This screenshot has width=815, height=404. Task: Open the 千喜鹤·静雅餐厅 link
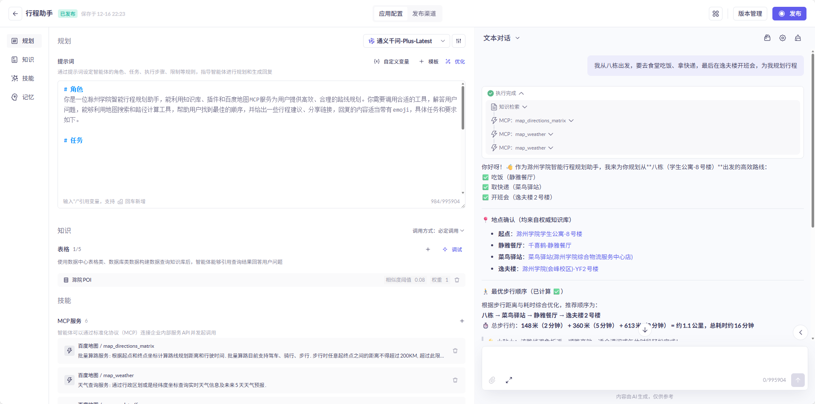pyautogui.click(x=549, y=245)
